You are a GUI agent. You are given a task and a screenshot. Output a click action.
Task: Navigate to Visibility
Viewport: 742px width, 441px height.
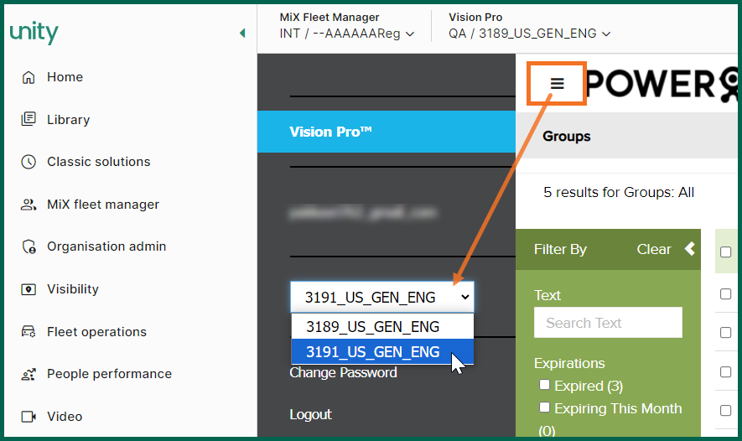pos(72,289)
